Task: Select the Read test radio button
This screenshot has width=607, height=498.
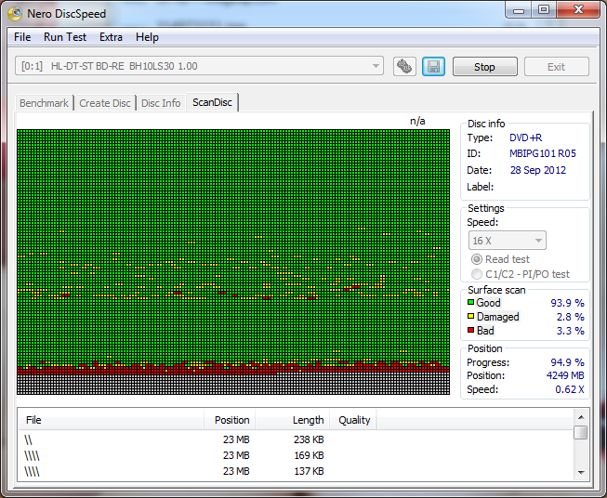Action: 477,259
